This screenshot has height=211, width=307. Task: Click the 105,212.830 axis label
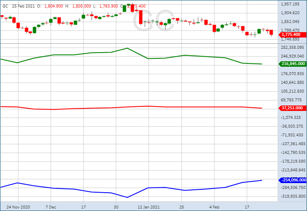[292, 91]
